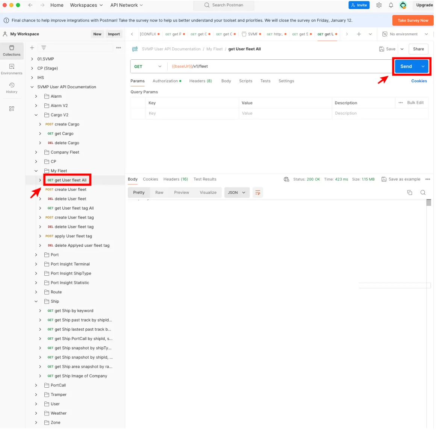Click Save as example
The image size is (436, 435).
[x=401, y=180]
